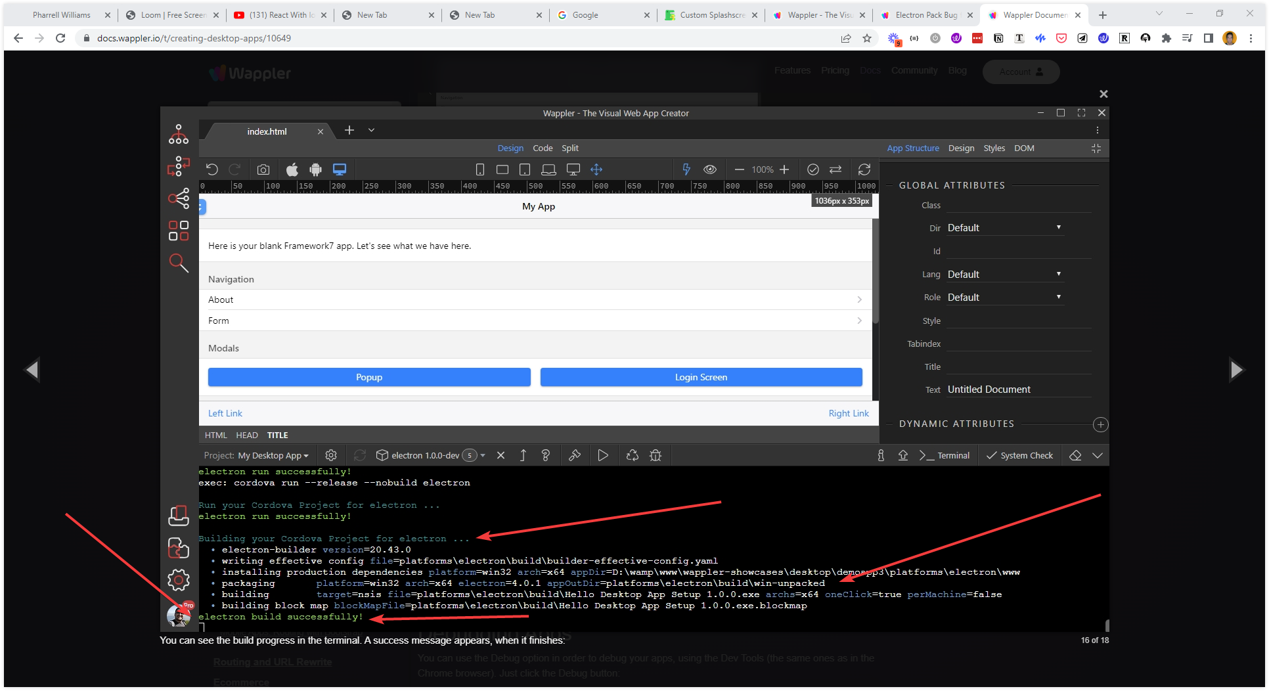Click the blue Login Screen button
Viewport: 1269px width, 691px height.
click(x=701, y=377)
